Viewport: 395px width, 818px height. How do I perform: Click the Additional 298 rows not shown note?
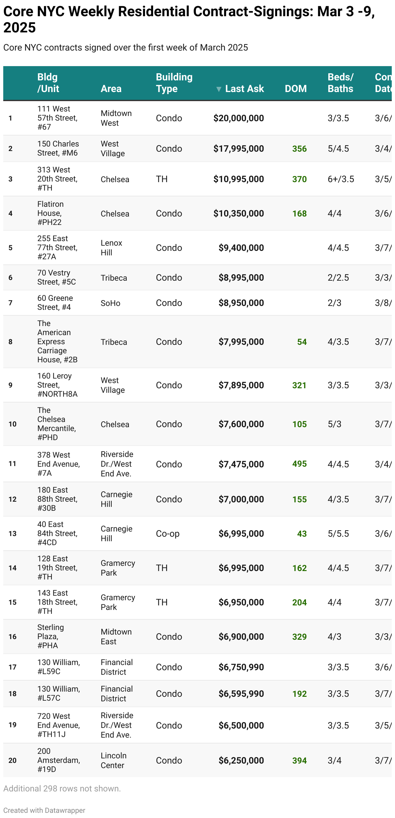coord(62,789)
